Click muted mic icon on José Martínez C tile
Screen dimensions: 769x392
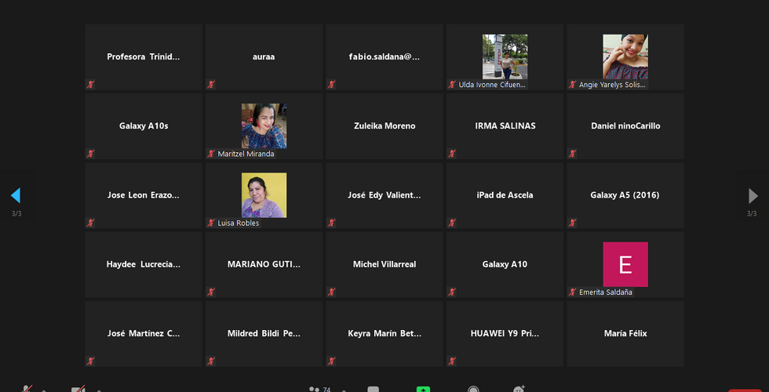pos(91,361)
